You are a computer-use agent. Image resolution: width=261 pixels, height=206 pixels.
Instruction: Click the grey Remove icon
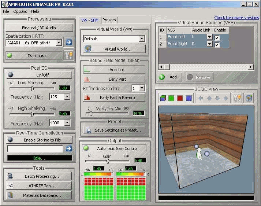[190, 77]
